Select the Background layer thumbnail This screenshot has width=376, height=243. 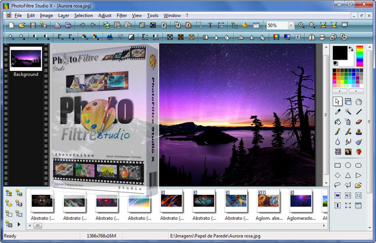[x=26, y=59]
